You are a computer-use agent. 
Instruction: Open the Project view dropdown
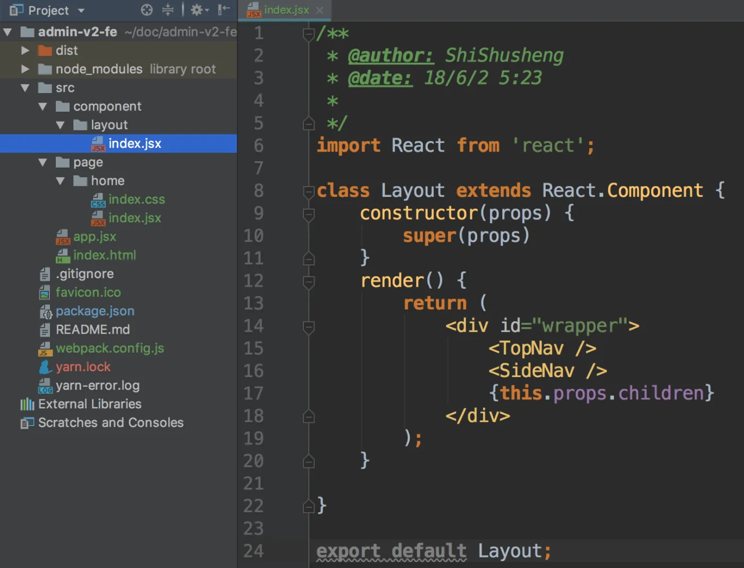(81, 10)
